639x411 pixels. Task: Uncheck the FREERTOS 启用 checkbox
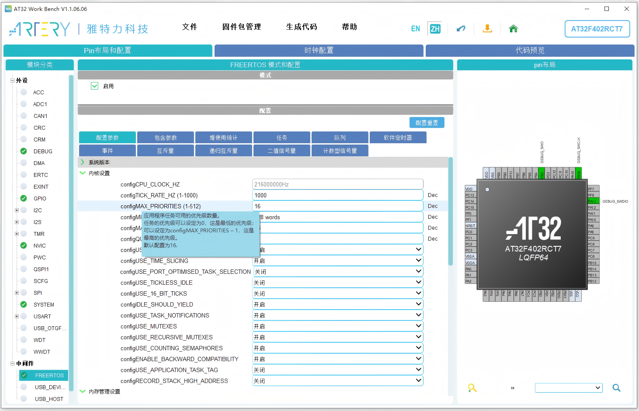click(94, 86)
